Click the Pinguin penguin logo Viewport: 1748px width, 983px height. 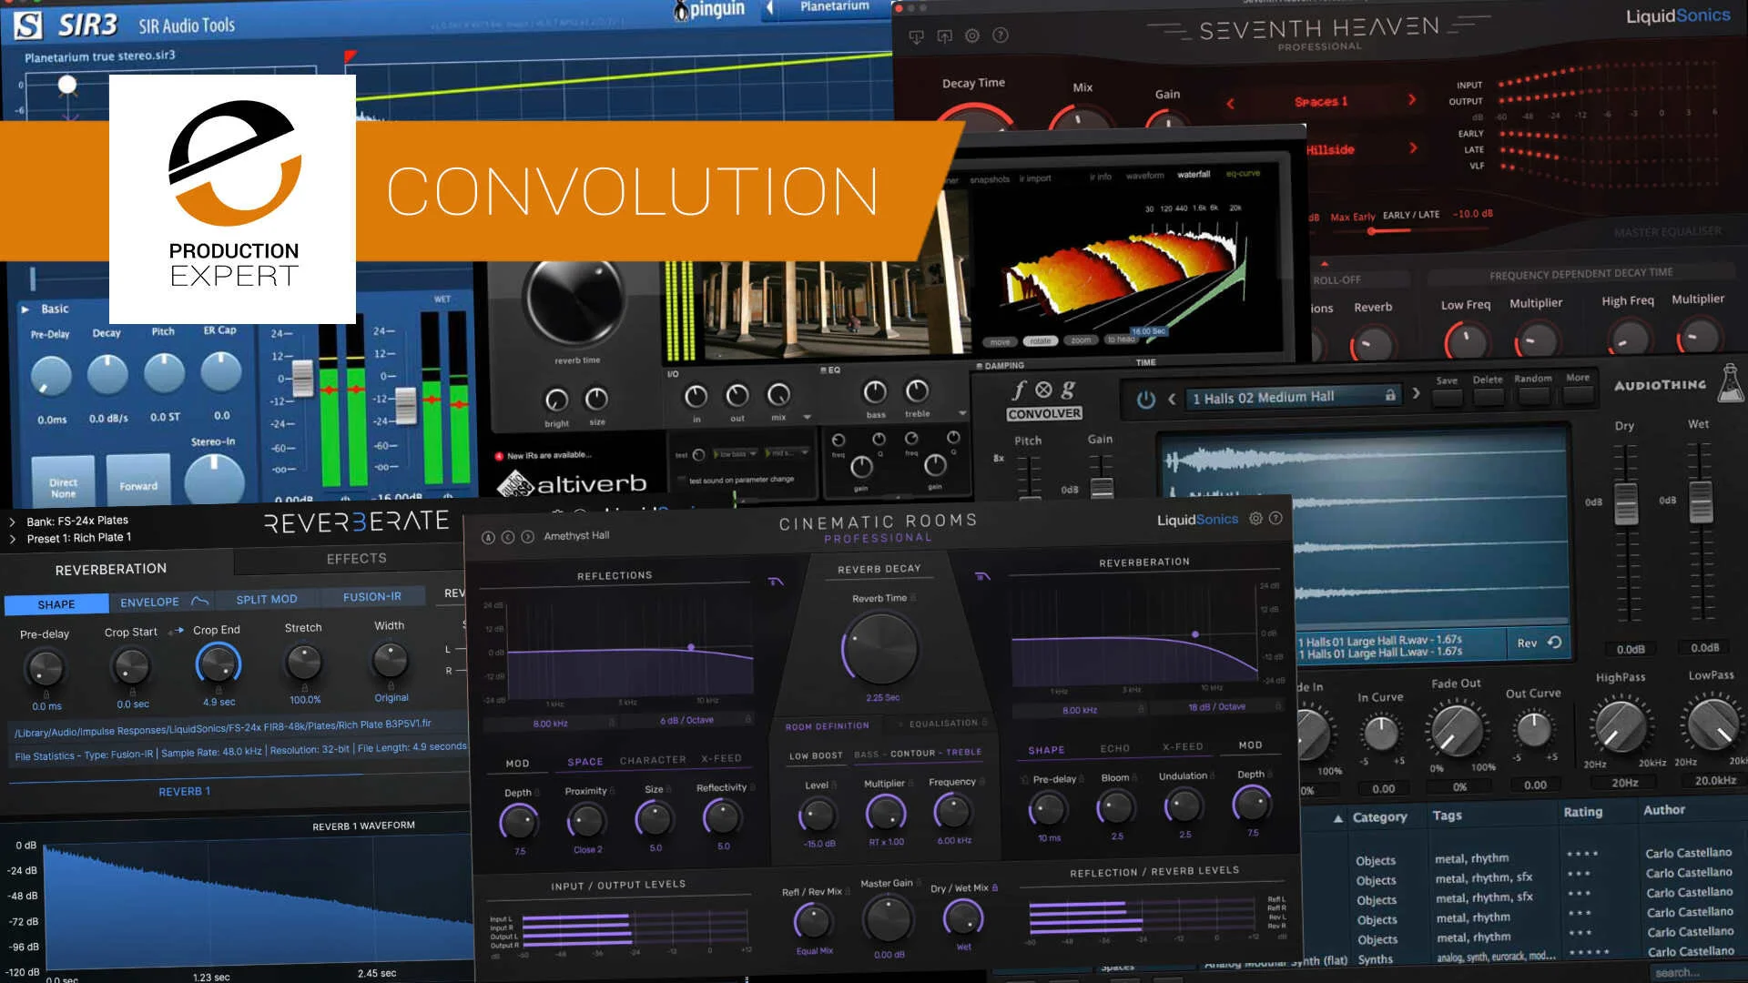[680, 11]
